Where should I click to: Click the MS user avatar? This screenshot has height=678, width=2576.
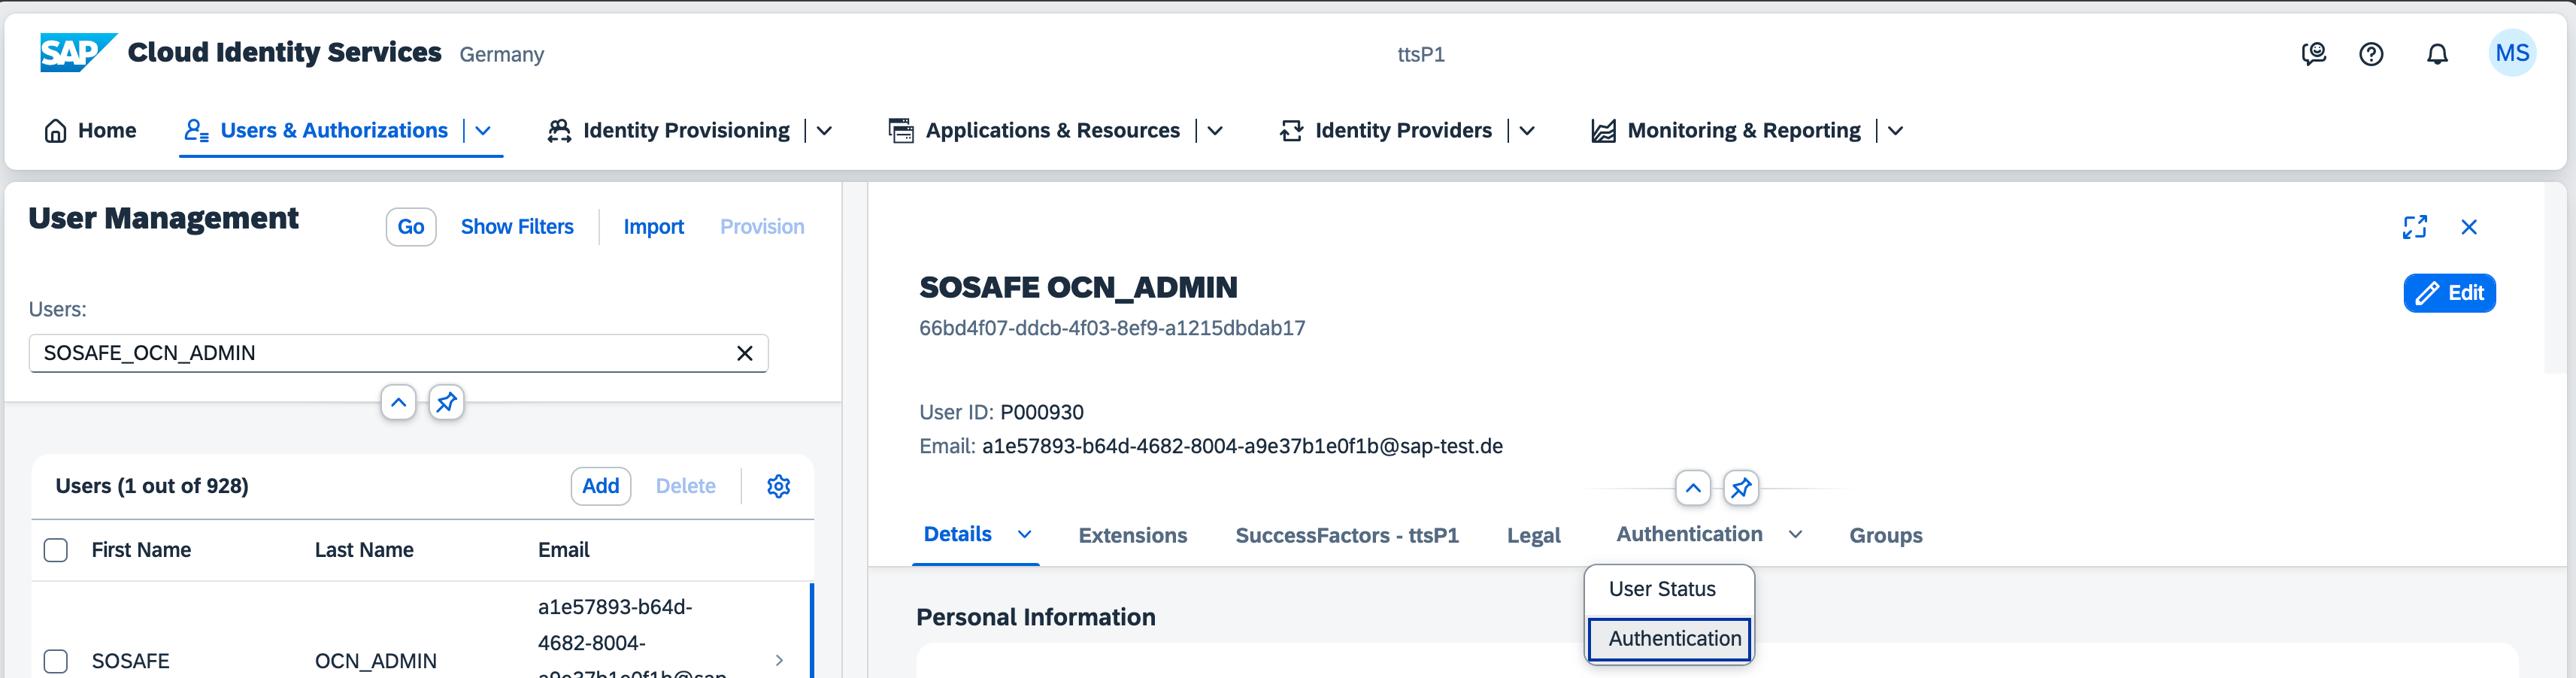[x=2511, y=54]
